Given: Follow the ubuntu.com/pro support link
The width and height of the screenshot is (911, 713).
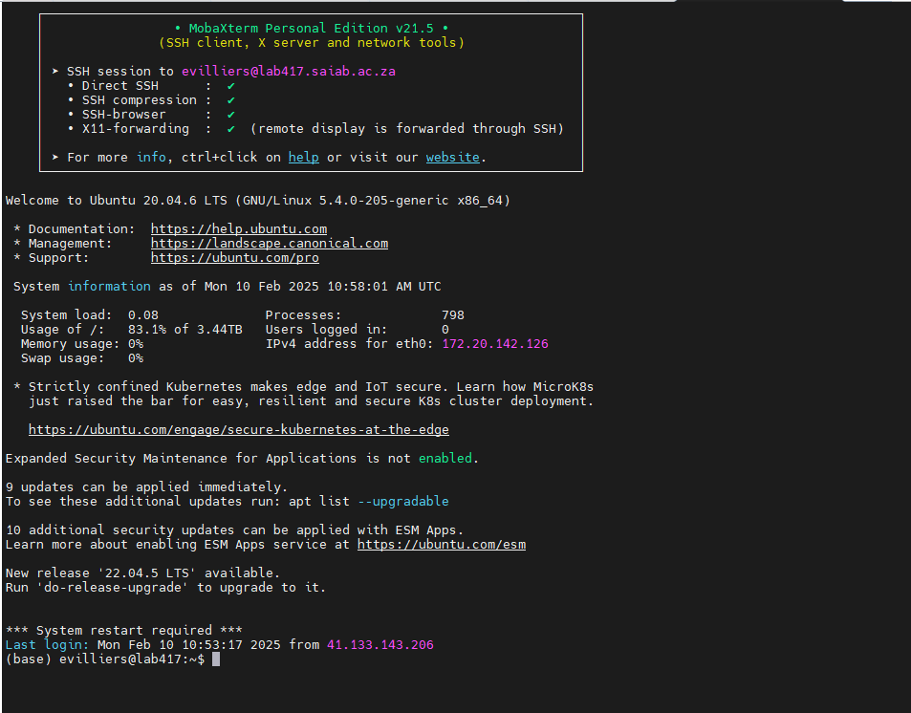Looking at the screenshot, I should pos(235,258).
